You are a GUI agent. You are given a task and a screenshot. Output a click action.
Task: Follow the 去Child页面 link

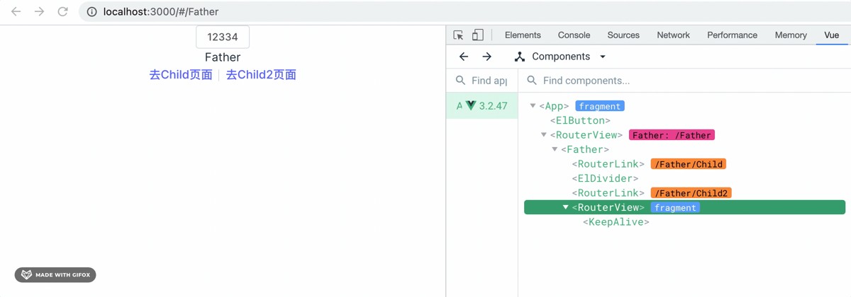(x=181, y=75)
